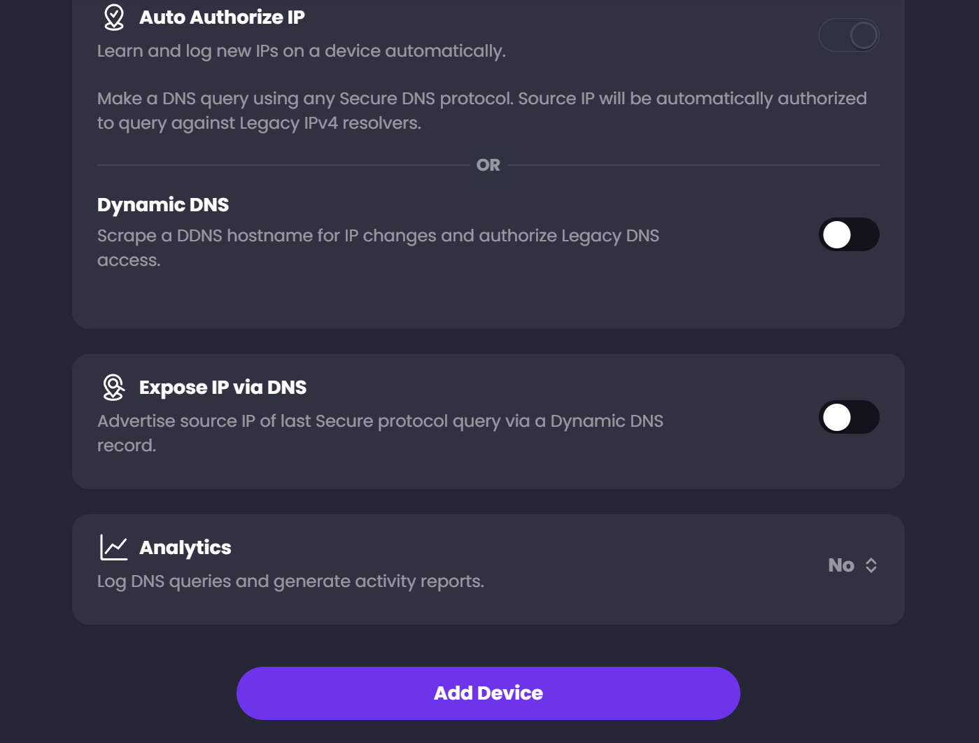The width and height of the screenshot is (979, 743).
Task: Click the Advertise source IP description text
Action: coord(380,433)
